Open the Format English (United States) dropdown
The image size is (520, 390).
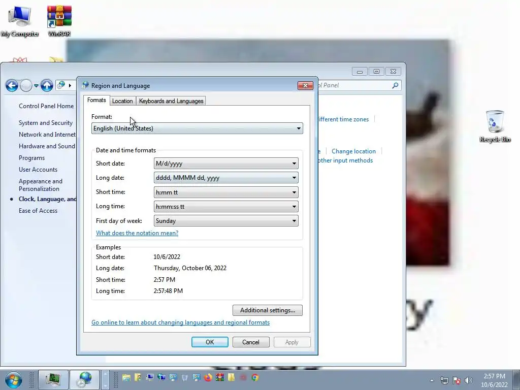point(197,128)
